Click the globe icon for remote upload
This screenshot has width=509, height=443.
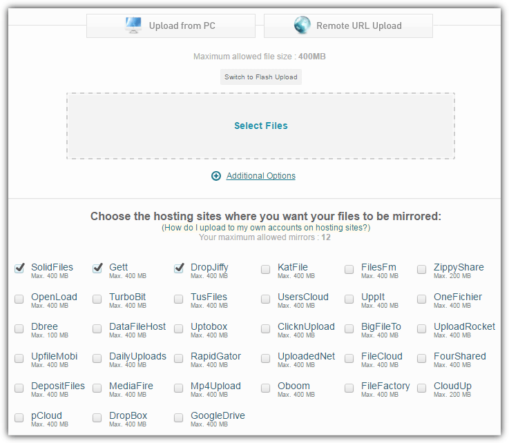coord(302,25)
